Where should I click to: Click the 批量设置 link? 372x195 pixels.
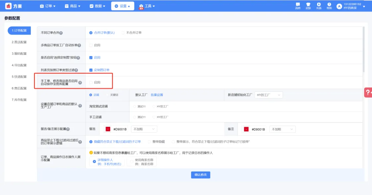157,95
